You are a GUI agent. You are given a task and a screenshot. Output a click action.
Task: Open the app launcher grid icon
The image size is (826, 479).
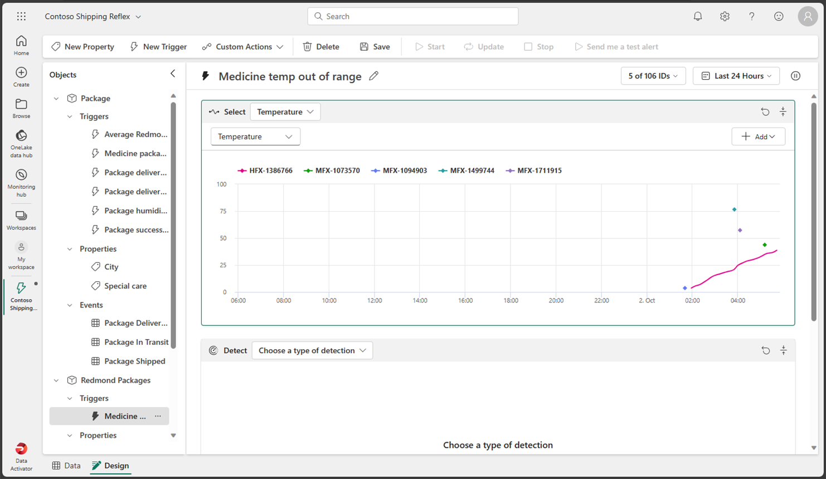coord(21,16)
